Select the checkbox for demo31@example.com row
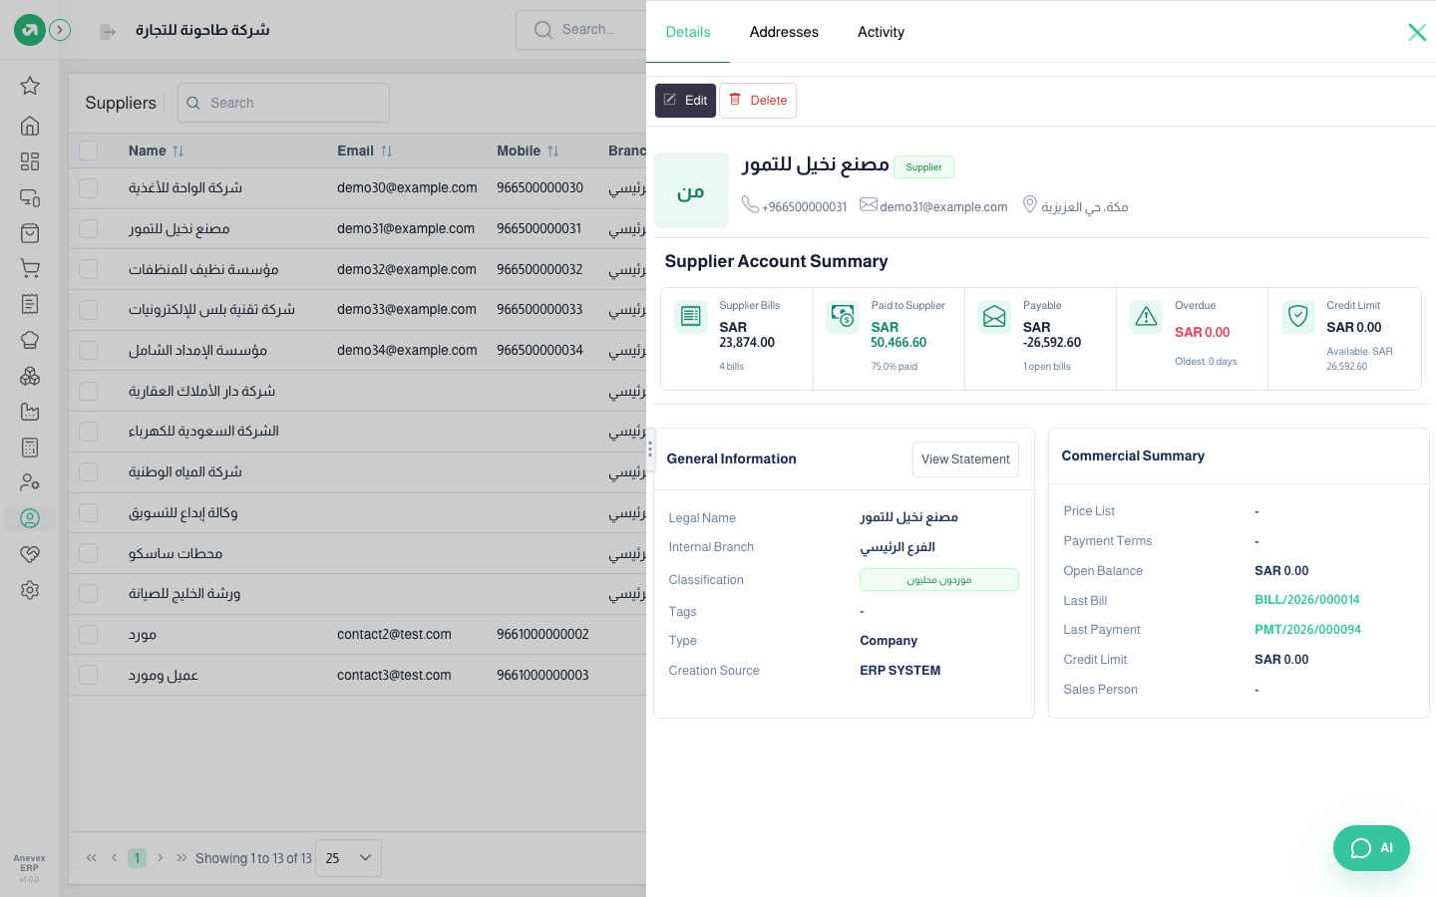Screen dimensions: 1436x897 pyautogui.click(x=89, y=228)
